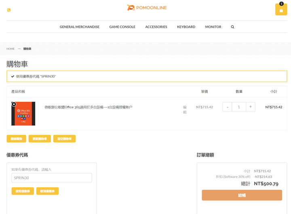Open Office 365 product thumbnail
The width and height of the screenshot is (291, 214).
point(23,113)
